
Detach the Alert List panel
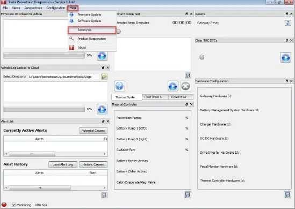[103, 121]
